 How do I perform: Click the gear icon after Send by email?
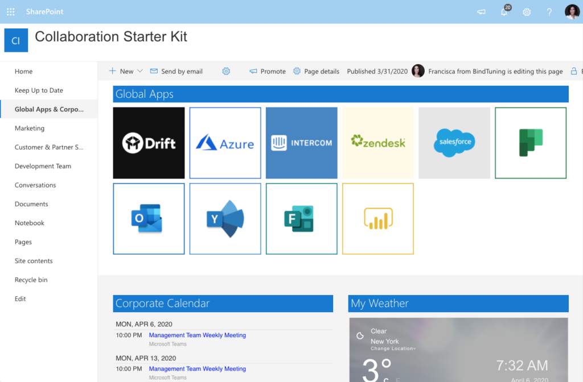coord(226,71)
